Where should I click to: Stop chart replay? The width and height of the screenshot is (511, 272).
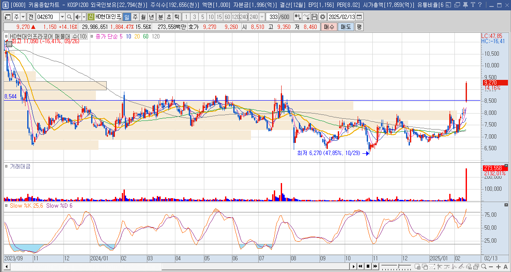pyautogui.click(x=368, y=266)
